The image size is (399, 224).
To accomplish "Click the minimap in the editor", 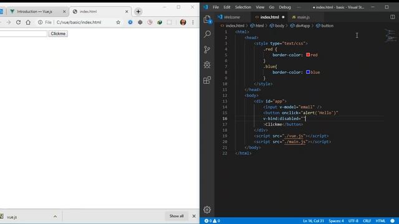I will pyautogui.click(x=390, y=35).
